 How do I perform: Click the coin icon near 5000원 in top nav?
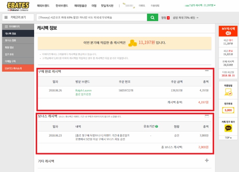[x=124, y=4]
